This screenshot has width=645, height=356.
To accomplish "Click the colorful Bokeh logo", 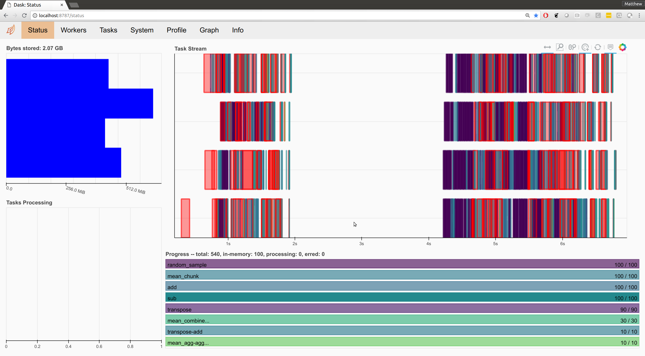I will click(x=623, y=47).
